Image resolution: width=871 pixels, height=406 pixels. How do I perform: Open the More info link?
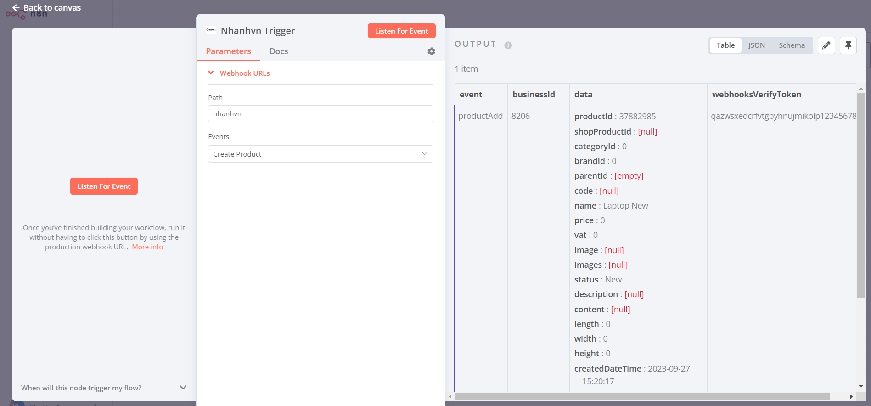click(147, 247)
